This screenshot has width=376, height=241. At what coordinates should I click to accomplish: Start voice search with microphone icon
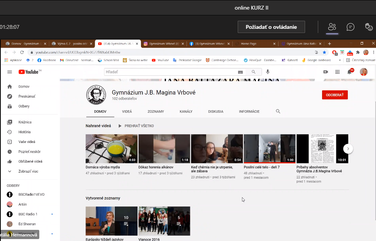click(268, 72)
